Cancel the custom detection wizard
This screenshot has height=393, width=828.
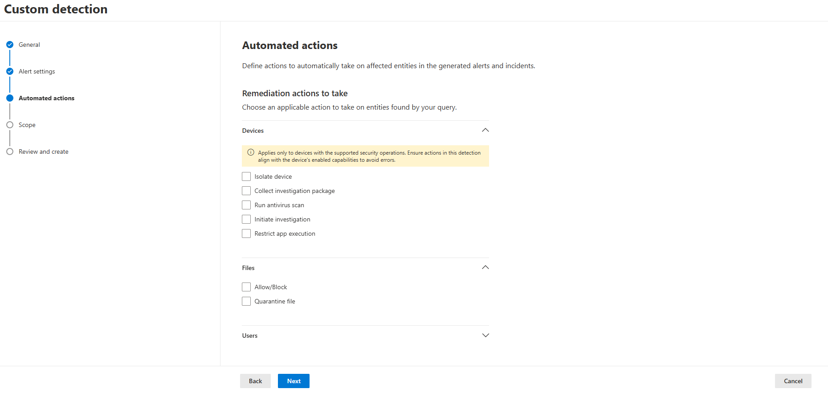793,381
